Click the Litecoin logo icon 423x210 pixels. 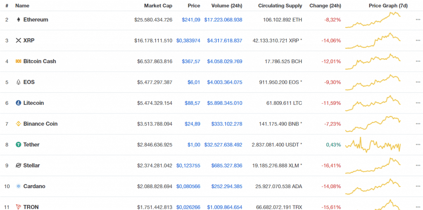[18, 103]
